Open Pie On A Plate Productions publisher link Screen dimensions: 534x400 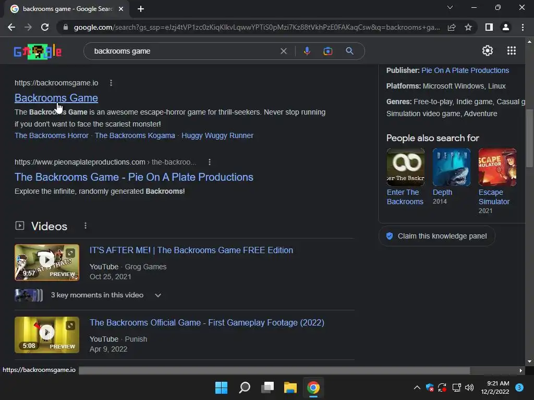coord(465,70)
